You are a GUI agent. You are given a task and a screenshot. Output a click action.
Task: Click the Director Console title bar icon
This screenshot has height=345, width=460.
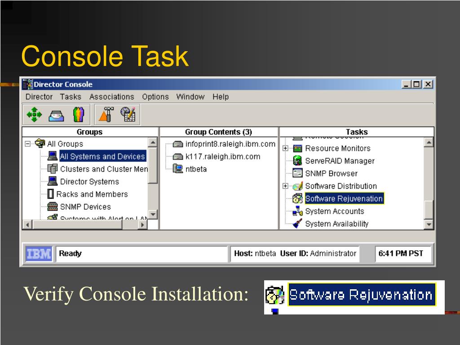click(x=28, y=84)
